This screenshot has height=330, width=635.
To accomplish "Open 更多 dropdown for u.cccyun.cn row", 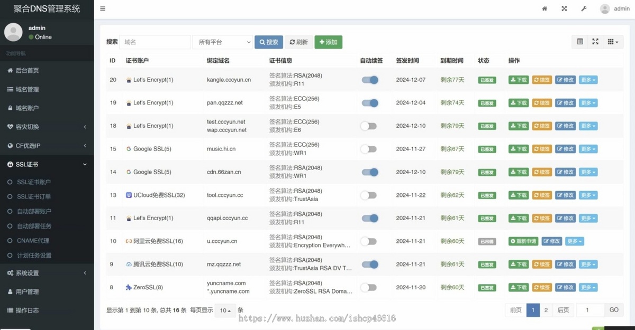I will pyautogui.click(x=574, y=241).
